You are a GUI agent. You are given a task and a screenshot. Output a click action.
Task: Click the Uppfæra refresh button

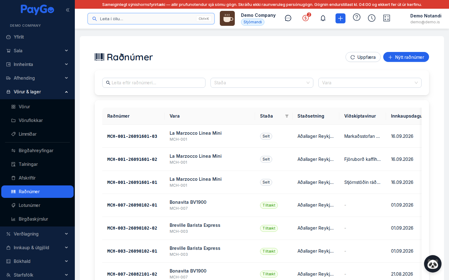click(x=363, y=57)
